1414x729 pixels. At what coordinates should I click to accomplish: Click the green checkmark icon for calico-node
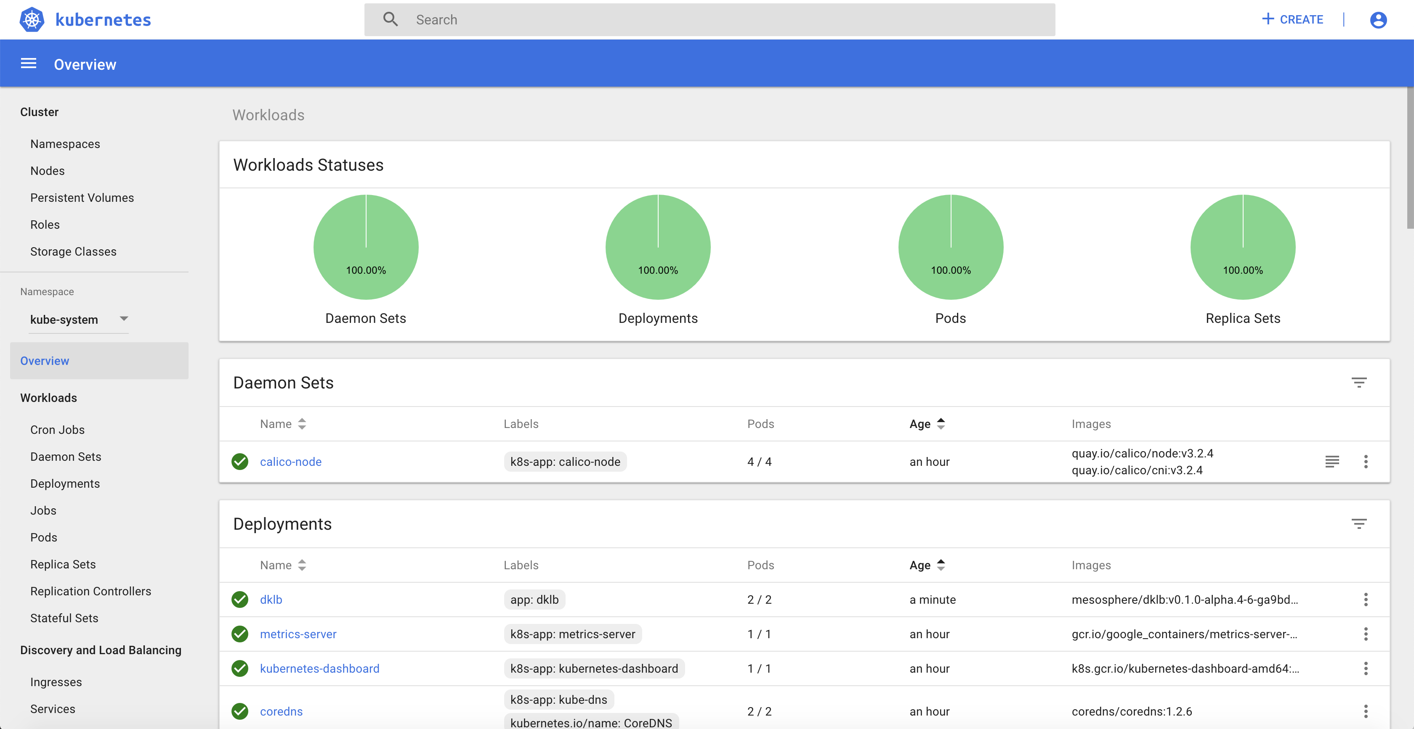click(239, 461)
